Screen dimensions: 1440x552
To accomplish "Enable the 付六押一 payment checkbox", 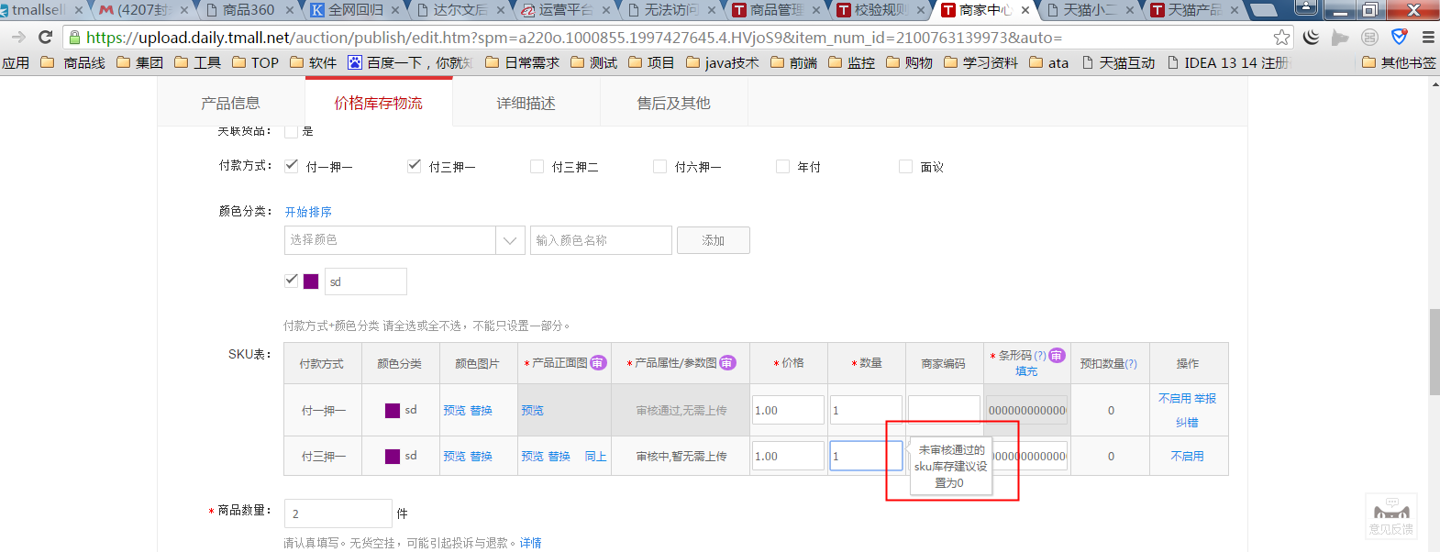I will pos(660,166).
